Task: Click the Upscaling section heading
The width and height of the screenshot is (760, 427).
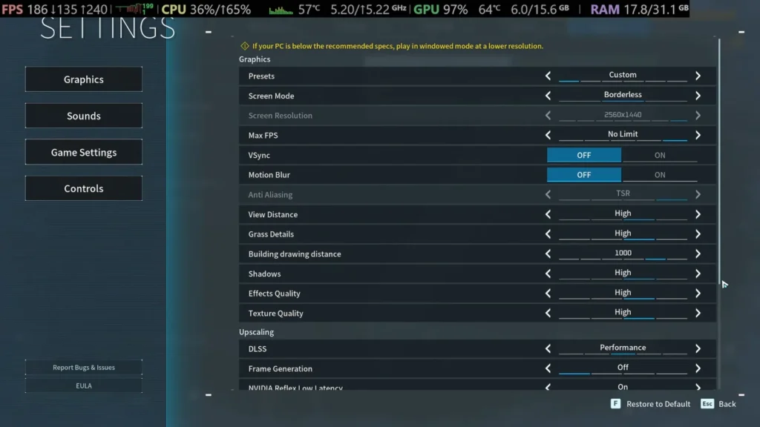Action: coord(256,332)
